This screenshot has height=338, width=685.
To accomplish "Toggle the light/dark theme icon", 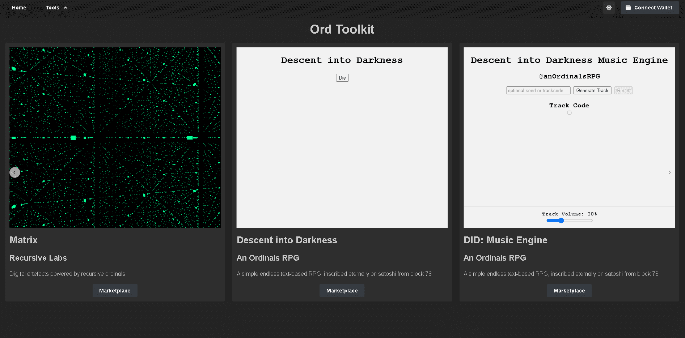I will (609, 8).
